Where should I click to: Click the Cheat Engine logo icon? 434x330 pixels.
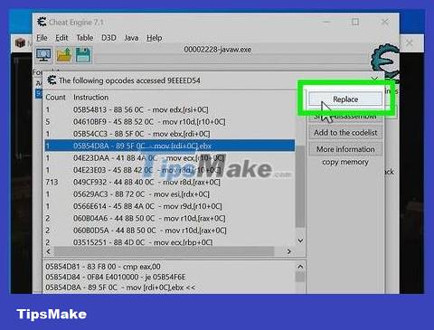(x=385, y=62)
